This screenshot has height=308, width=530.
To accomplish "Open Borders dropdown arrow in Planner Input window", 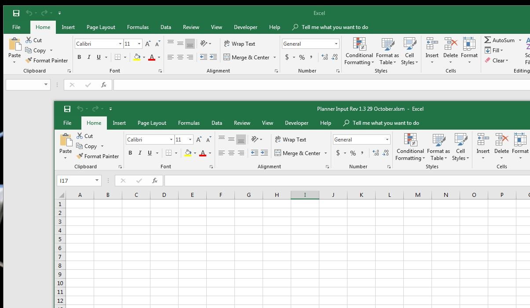I will click(176, 153).
